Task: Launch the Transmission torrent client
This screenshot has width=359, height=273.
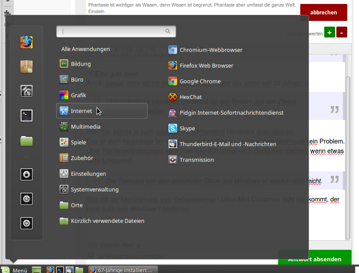Action: pos(191,160)
